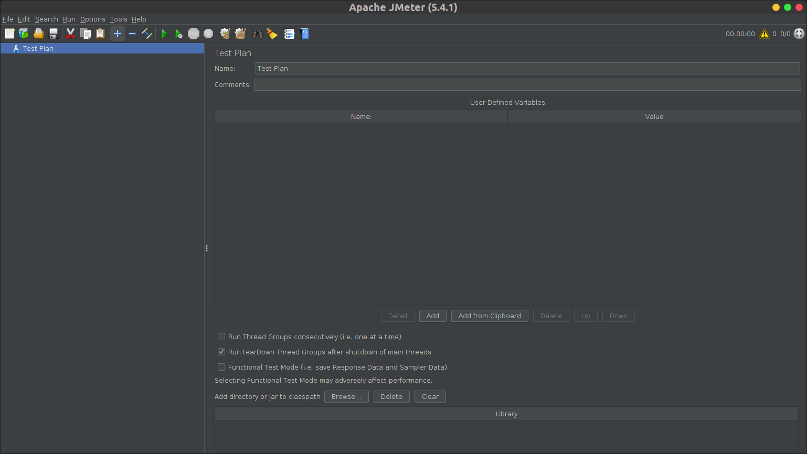Start test with no pauses icon
The width and height of the screenshot is (807, 454).
click(x=179, y=34)
